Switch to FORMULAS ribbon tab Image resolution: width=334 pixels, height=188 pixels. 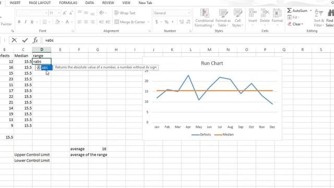pyautogui.click(x=68, y=3)
